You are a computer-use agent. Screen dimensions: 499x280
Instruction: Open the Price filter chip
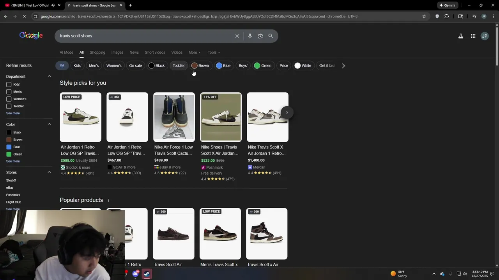pyautogui.click(x=284, y=65)
